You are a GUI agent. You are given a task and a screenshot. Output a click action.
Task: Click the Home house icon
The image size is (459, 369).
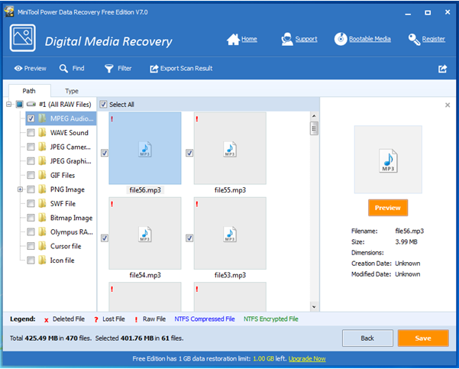point(233,39)
